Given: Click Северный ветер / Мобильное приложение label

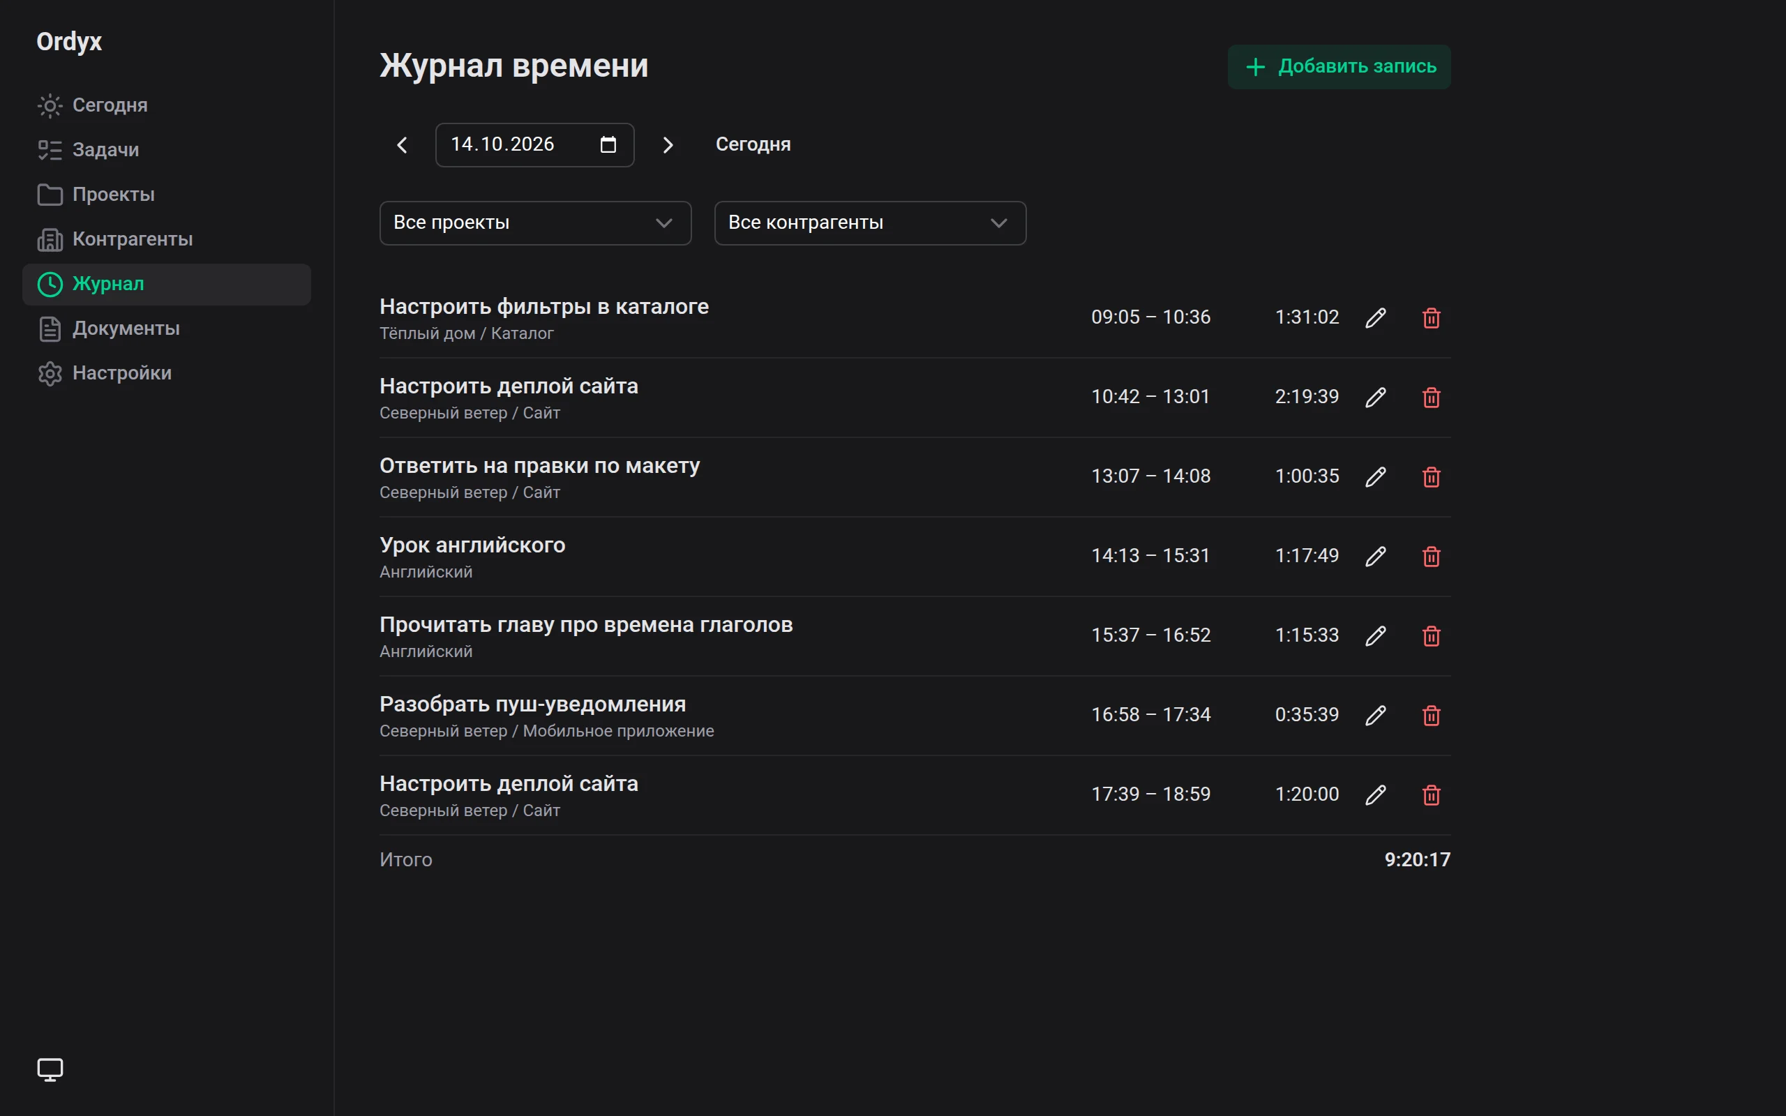Looking at the screenshot, I should pyautogui.click(x=547, y=731).
